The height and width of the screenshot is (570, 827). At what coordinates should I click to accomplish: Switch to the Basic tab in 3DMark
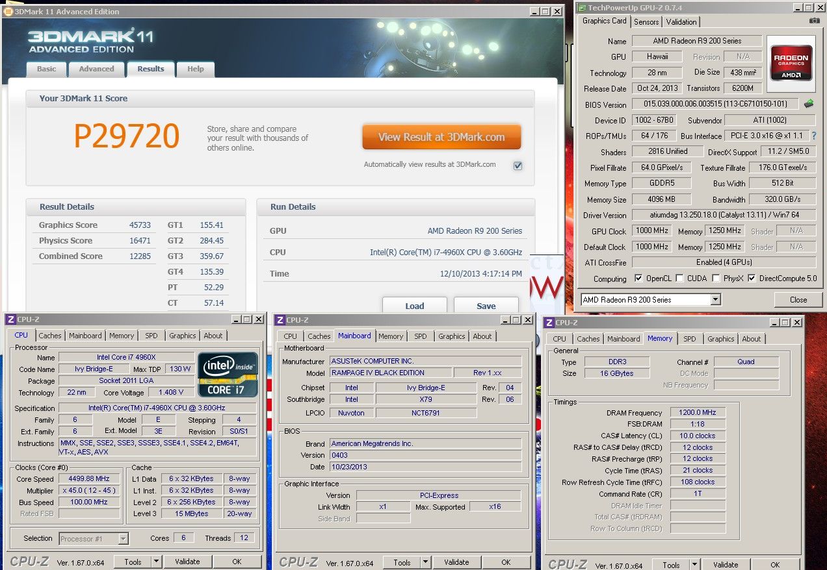pos(46,69)
